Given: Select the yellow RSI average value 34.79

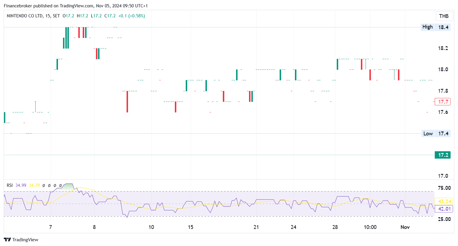Looking at the screenshot, I should [34, 185].
